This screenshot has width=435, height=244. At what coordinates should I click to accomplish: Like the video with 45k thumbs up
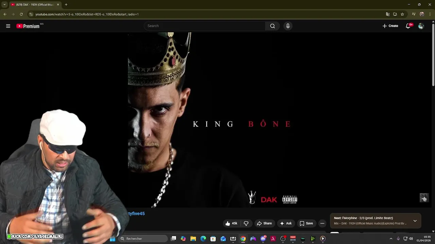(x=231, y=223)
